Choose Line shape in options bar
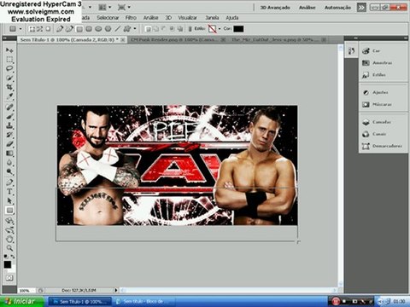 pyautogui.click(x=118, y=29)
